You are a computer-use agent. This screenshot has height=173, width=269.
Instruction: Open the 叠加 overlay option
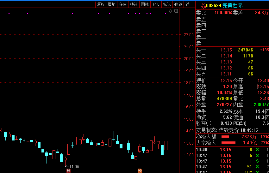(111, 4)
